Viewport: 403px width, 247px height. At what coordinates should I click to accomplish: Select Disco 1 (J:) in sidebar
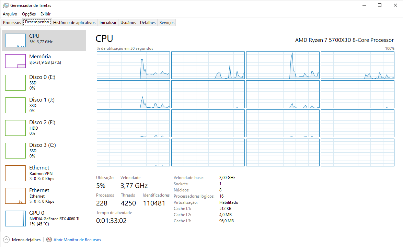point(44,105)
